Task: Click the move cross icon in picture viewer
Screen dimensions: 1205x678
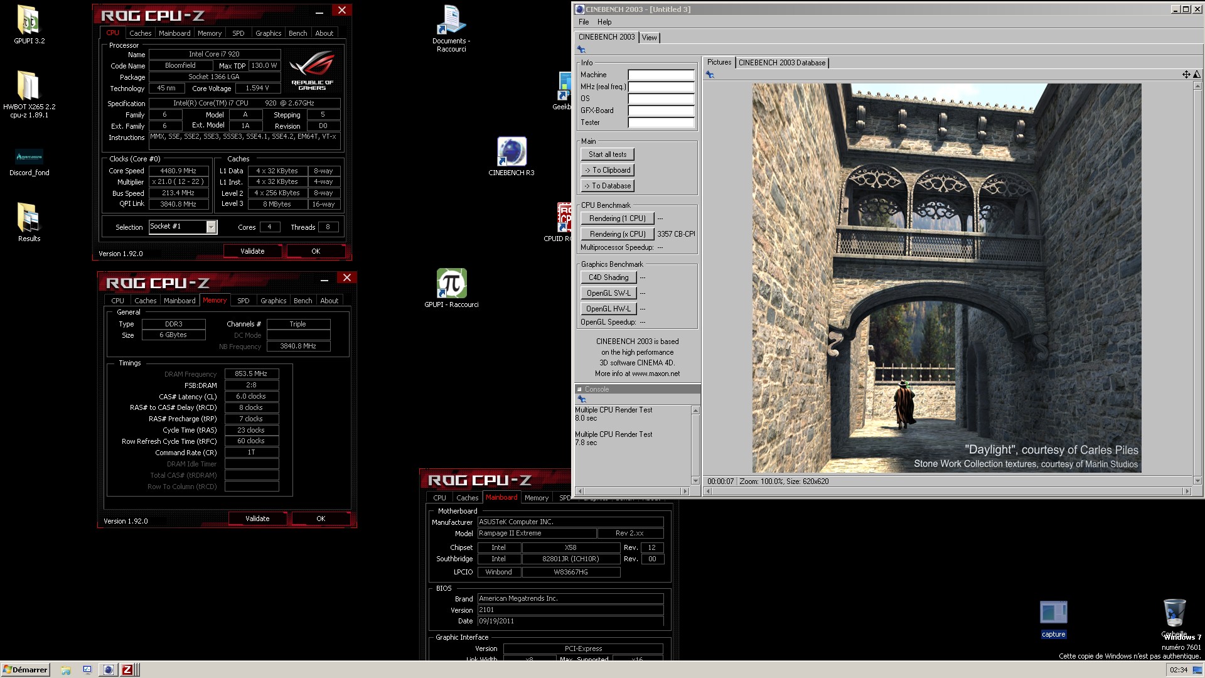Action: click(x=1186, y=74)
